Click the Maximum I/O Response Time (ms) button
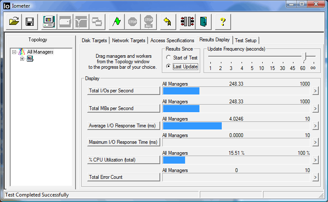 [x=124, y=142]
